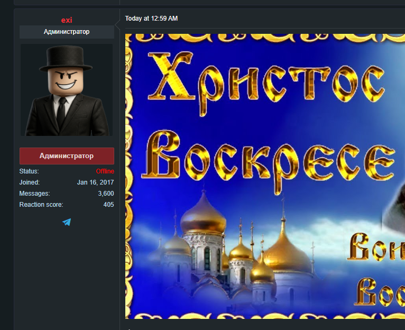This screenshot has width=405, height=330.
Task: Click the Reaction score: label
Action: [x=41, y=205]
